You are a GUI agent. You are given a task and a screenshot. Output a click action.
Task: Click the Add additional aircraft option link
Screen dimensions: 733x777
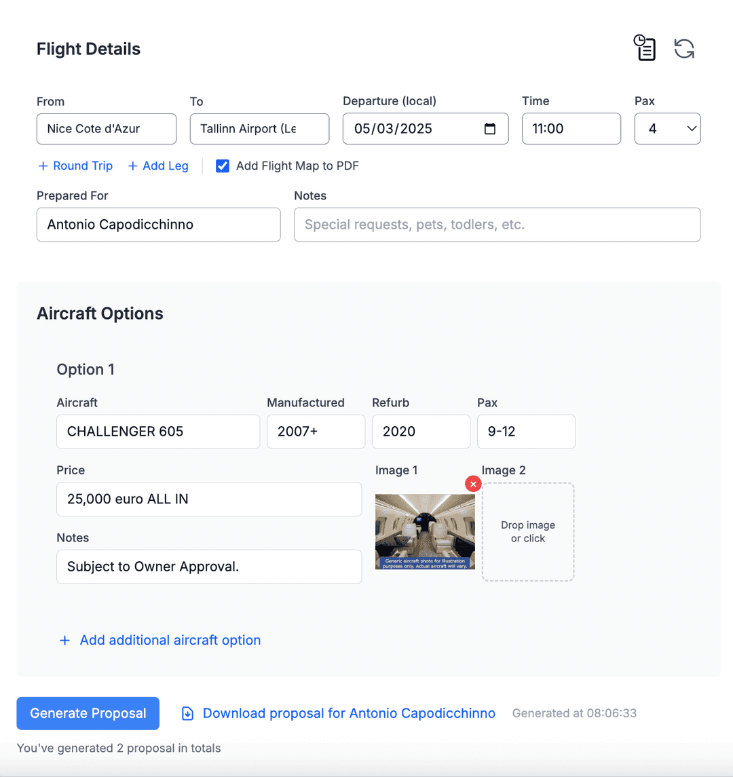(x=170, y=641)
